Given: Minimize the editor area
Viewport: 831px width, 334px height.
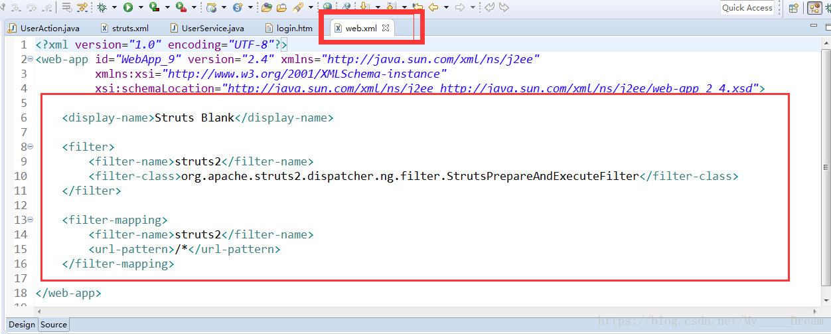Looking at the screenshot, I should [x=814, y=25].
